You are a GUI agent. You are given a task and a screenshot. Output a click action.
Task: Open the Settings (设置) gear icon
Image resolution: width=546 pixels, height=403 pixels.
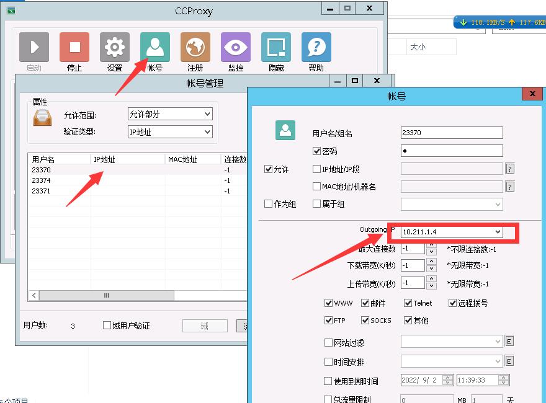tap(115, 48)
